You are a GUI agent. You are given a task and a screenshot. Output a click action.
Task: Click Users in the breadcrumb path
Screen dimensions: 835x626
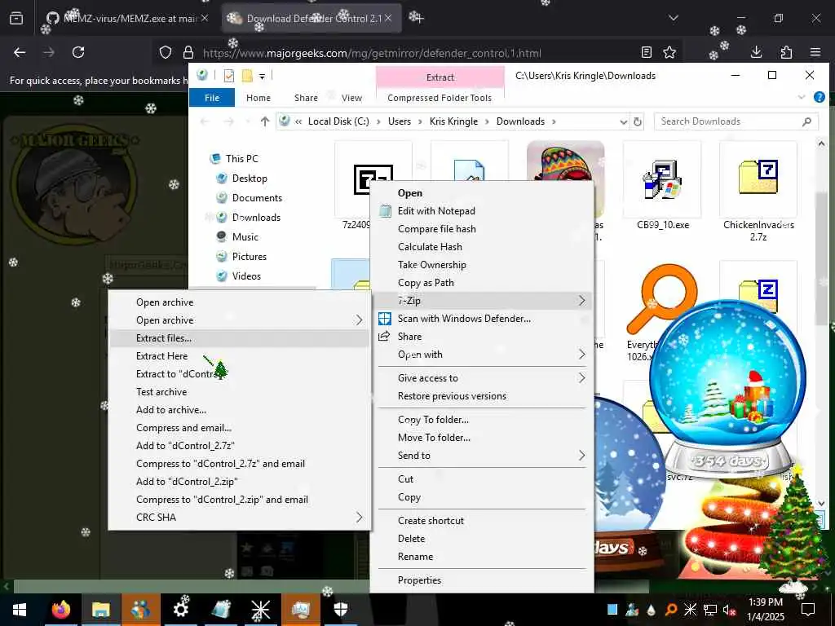(400, 121)
